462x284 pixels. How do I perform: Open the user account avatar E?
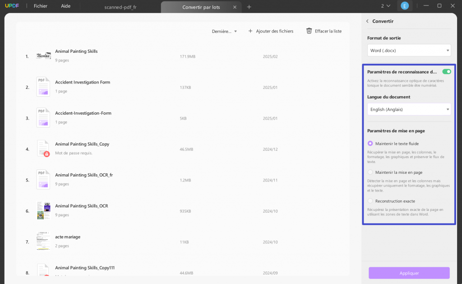tap(405, 6)
